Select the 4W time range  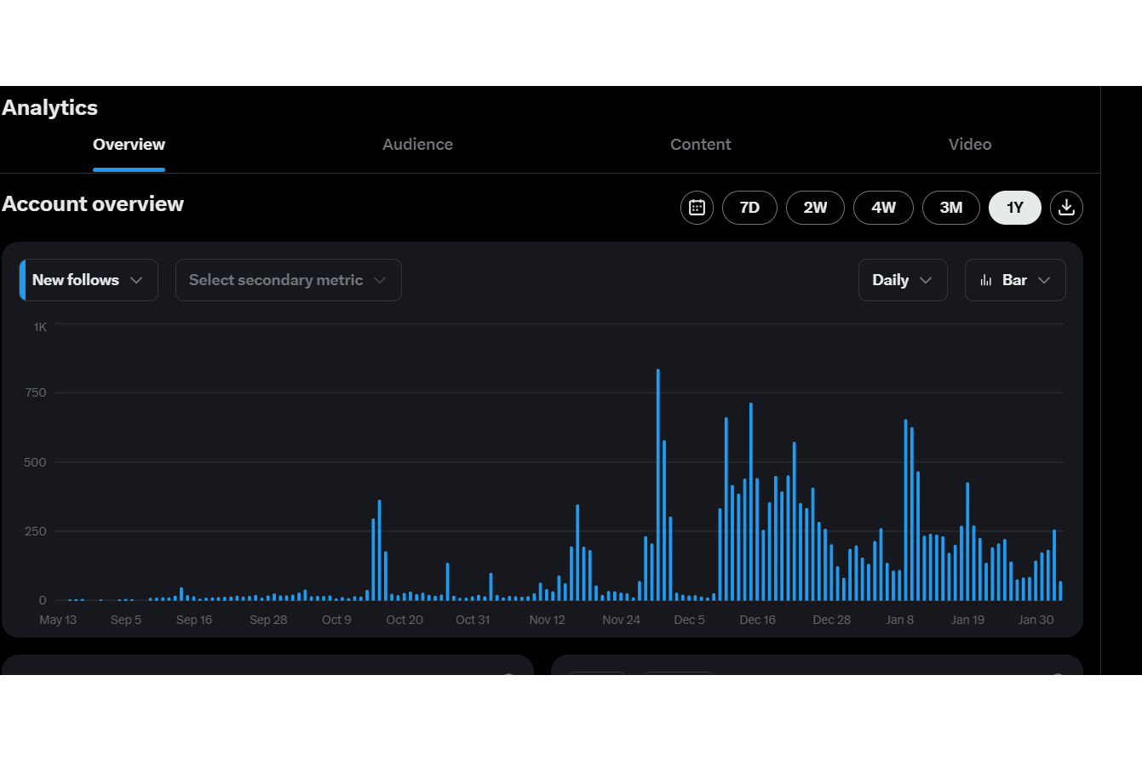883,208
